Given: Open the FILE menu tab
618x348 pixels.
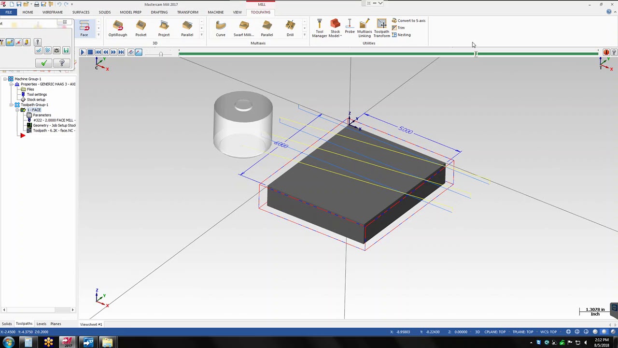Looking at the screenshot, I should [9, 12].
